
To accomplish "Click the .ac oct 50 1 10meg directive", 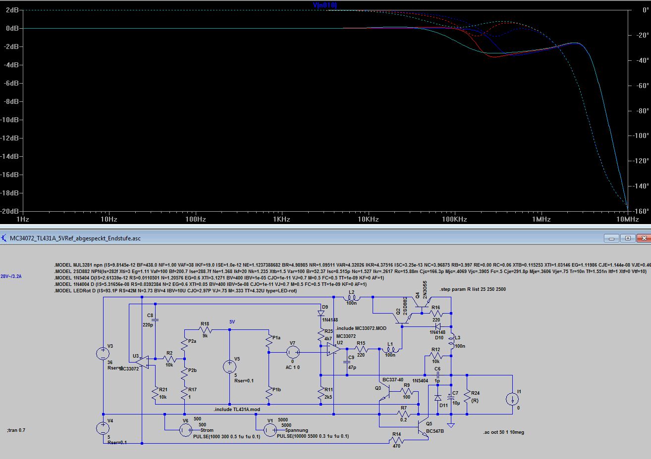I will pos(503,432).
